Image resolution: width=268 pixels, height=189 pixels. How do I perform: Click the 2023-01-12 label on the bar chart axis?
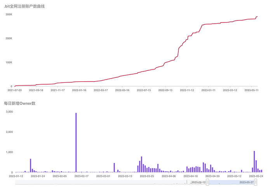(x=16, y=176)
